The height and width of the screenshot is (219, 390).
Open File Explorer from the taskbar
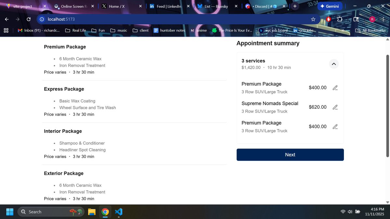[92, 212]
